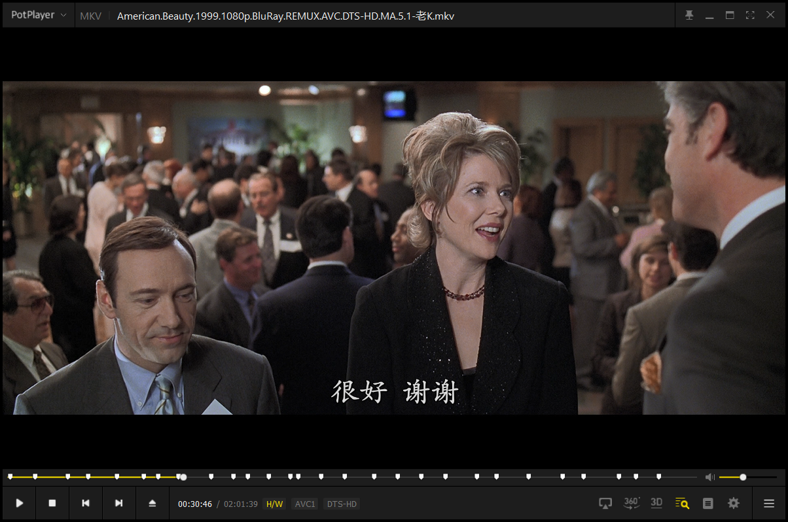Close the PotPlayer window
This screenshot has height=522, width=788.
pos(770,15)
